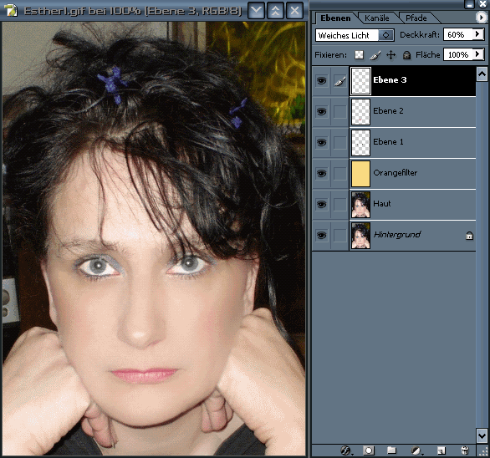Create a new layer
The height and width of the screenshot is (458, 490).
(x=442, y=450)
